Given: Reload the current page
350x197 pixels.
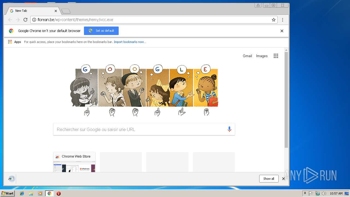Looking at the screenshot, I should tap(25, 20).
